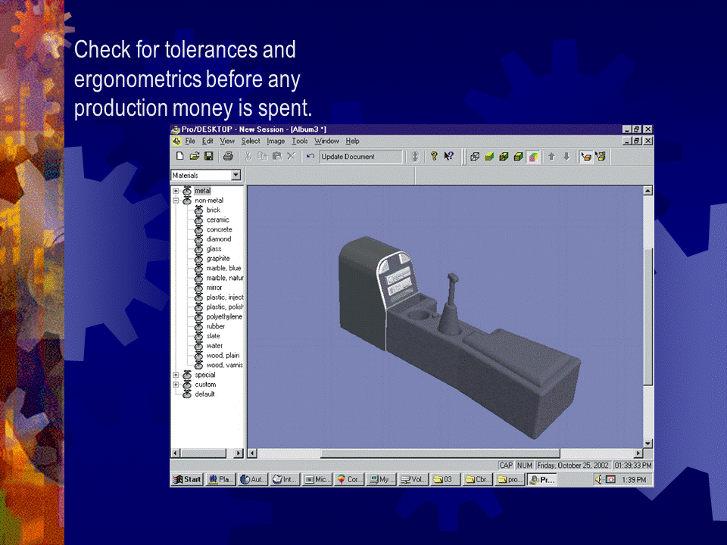Select the metal tree item
727x545 pixels.
tap(202, 191)
